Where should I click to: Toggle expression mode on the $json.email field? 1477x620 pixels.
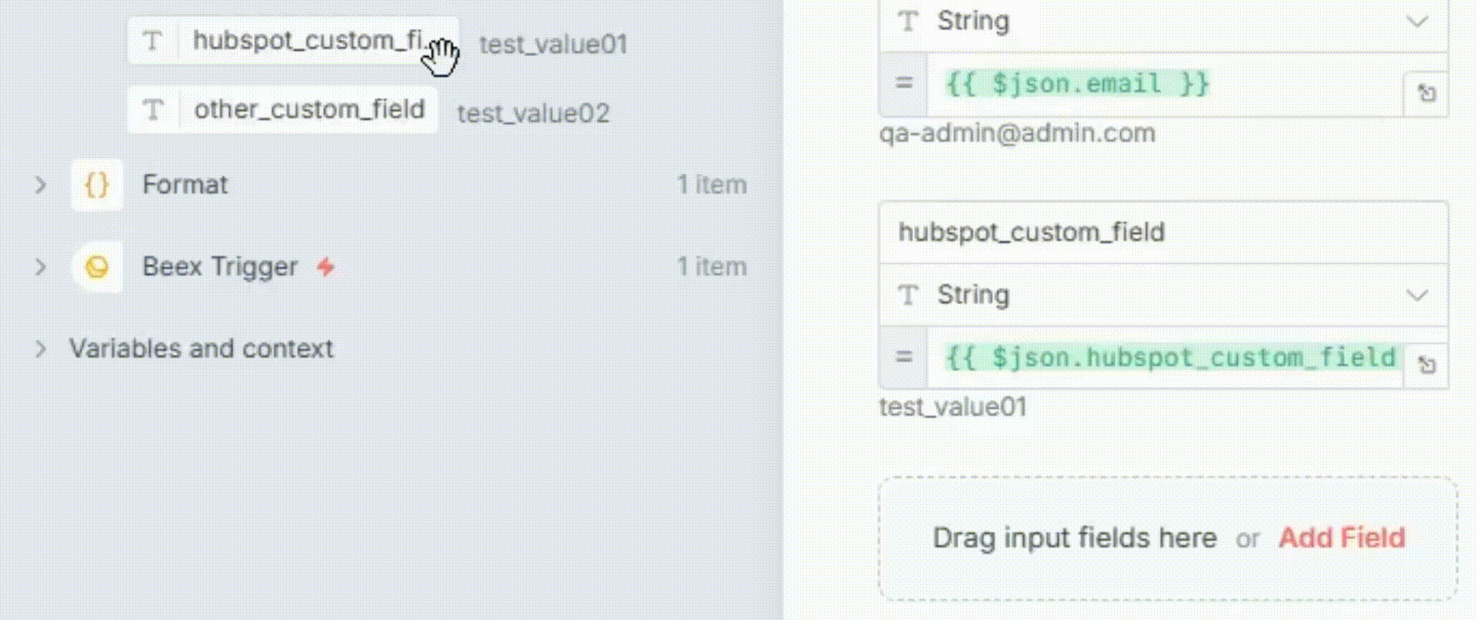click(904, 83)
